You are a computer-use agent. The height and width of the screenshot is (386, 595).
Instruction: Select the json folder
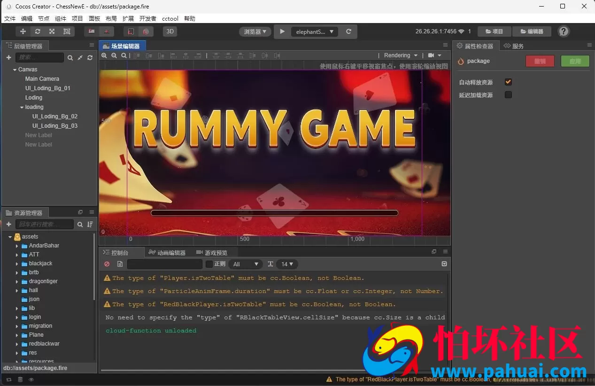point(34,299)
